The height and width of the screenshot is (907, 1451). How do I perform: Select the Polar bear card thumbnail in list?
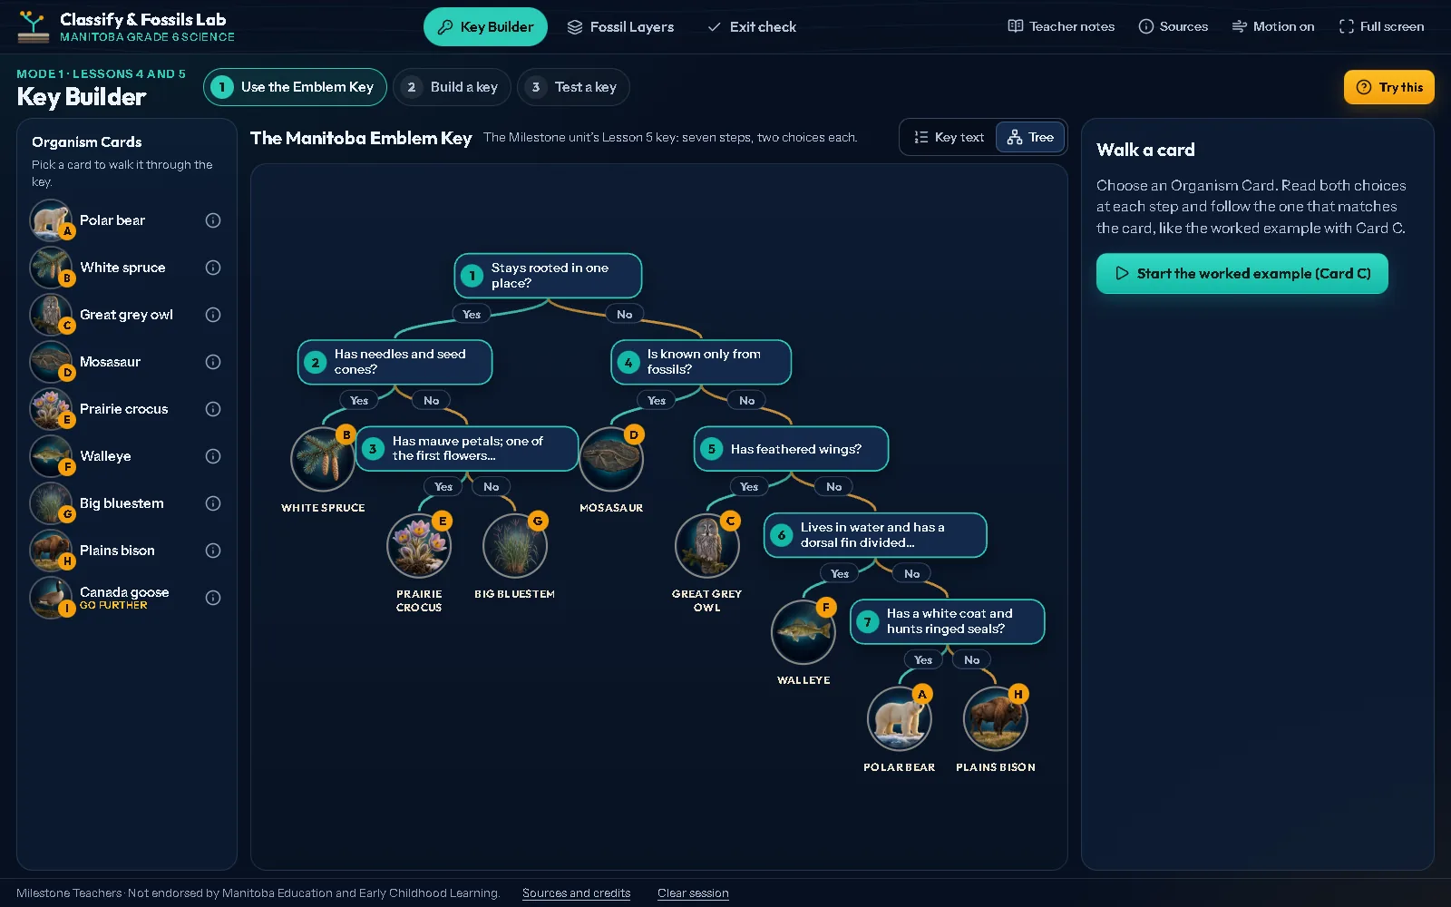coord(51,220)
